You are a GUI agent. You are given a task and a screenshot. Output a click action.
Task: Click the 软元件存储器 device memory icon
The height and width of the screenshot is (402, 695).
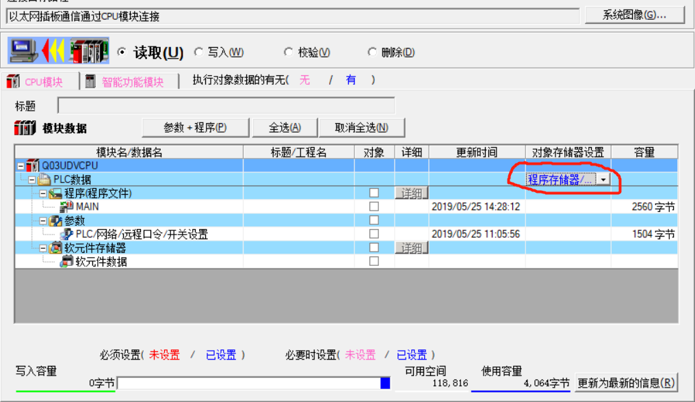tap(56, 247)
